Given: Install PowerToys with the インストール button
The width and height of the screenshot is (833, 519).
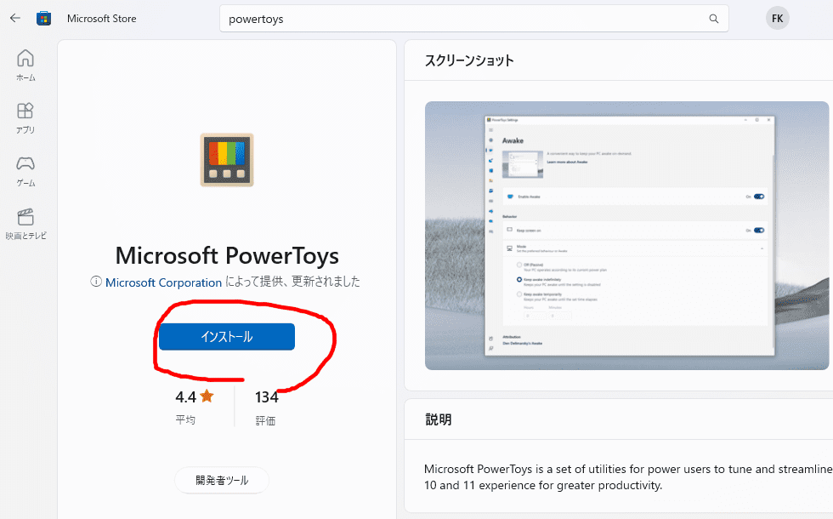Looking at the screenshot, I should pyautogui.click(x=227, y=337).
